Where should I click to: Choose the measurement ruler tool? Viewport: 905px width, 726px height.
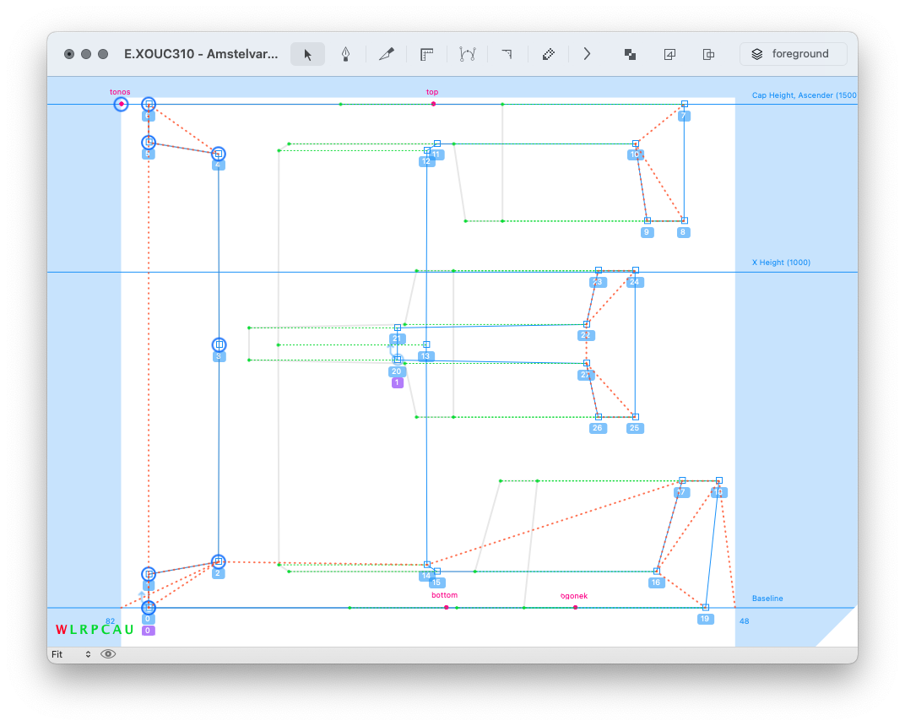(426, 54)
